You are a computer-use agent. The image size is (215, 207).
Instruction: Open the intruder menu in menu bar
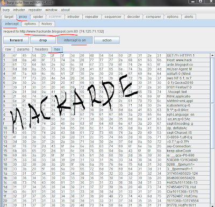[x=19, y=10]
